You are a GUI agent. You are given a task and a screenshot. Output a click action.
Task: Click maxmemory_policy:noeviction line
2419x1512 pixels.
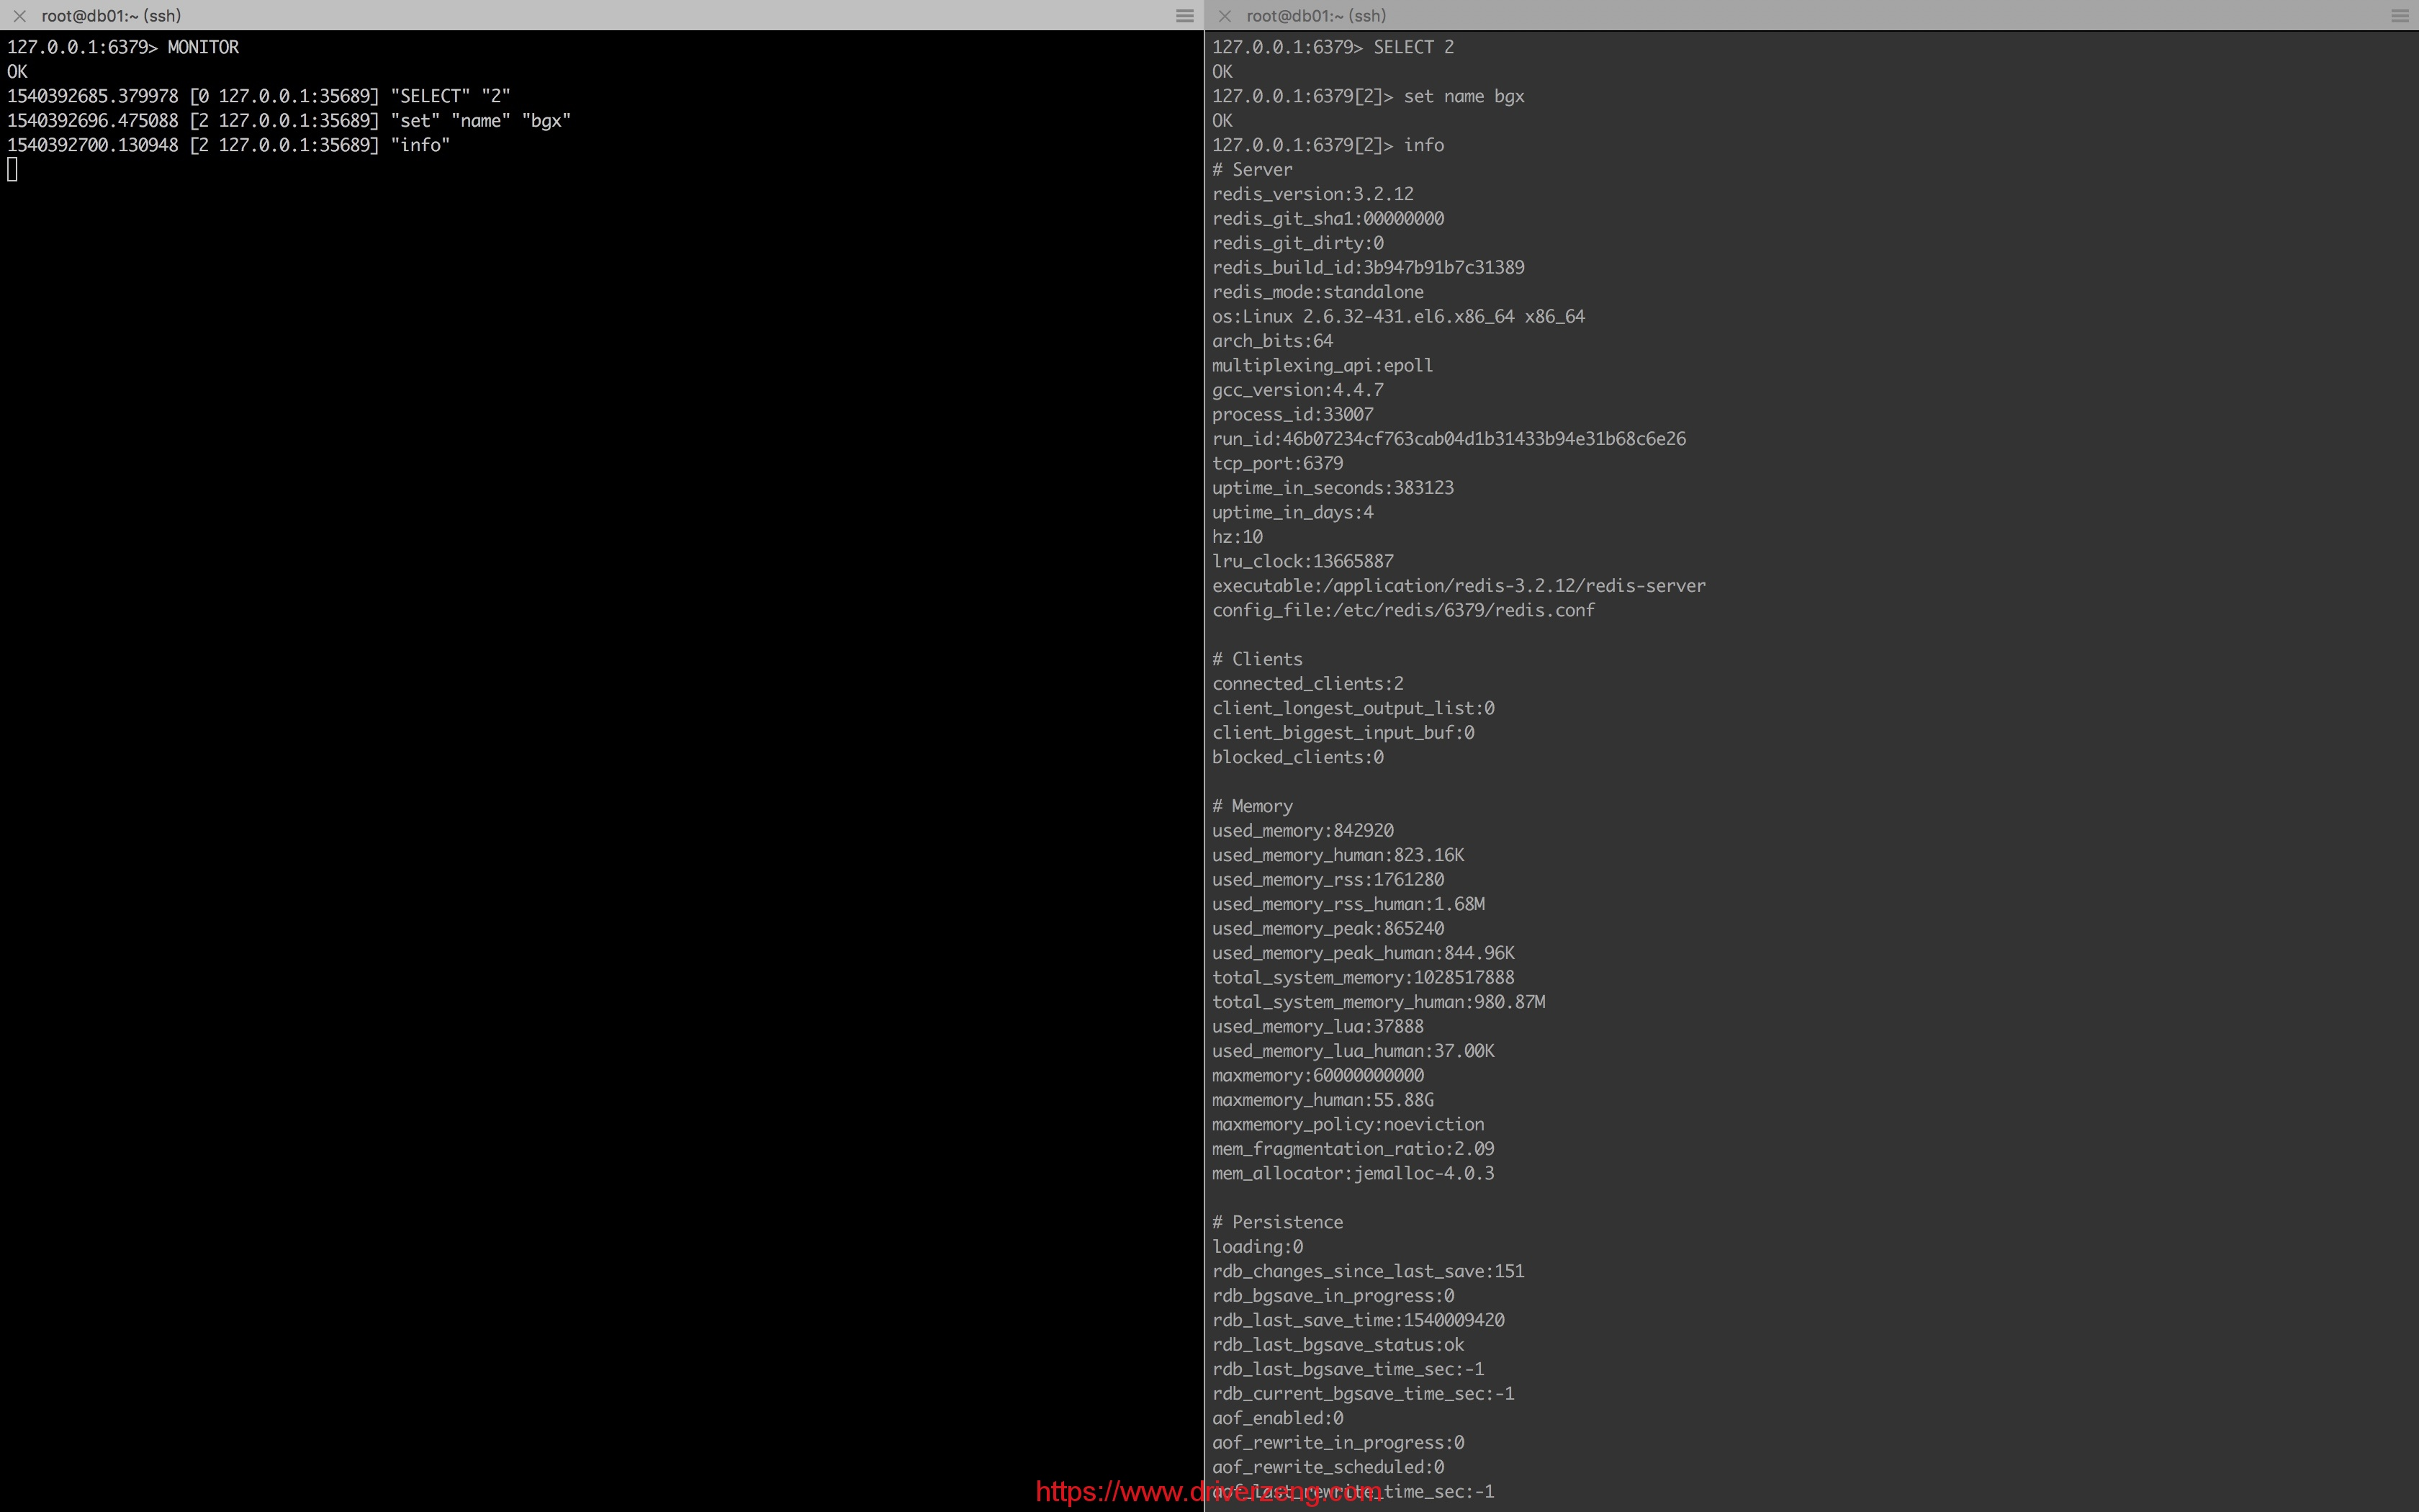point(1348,1125)
